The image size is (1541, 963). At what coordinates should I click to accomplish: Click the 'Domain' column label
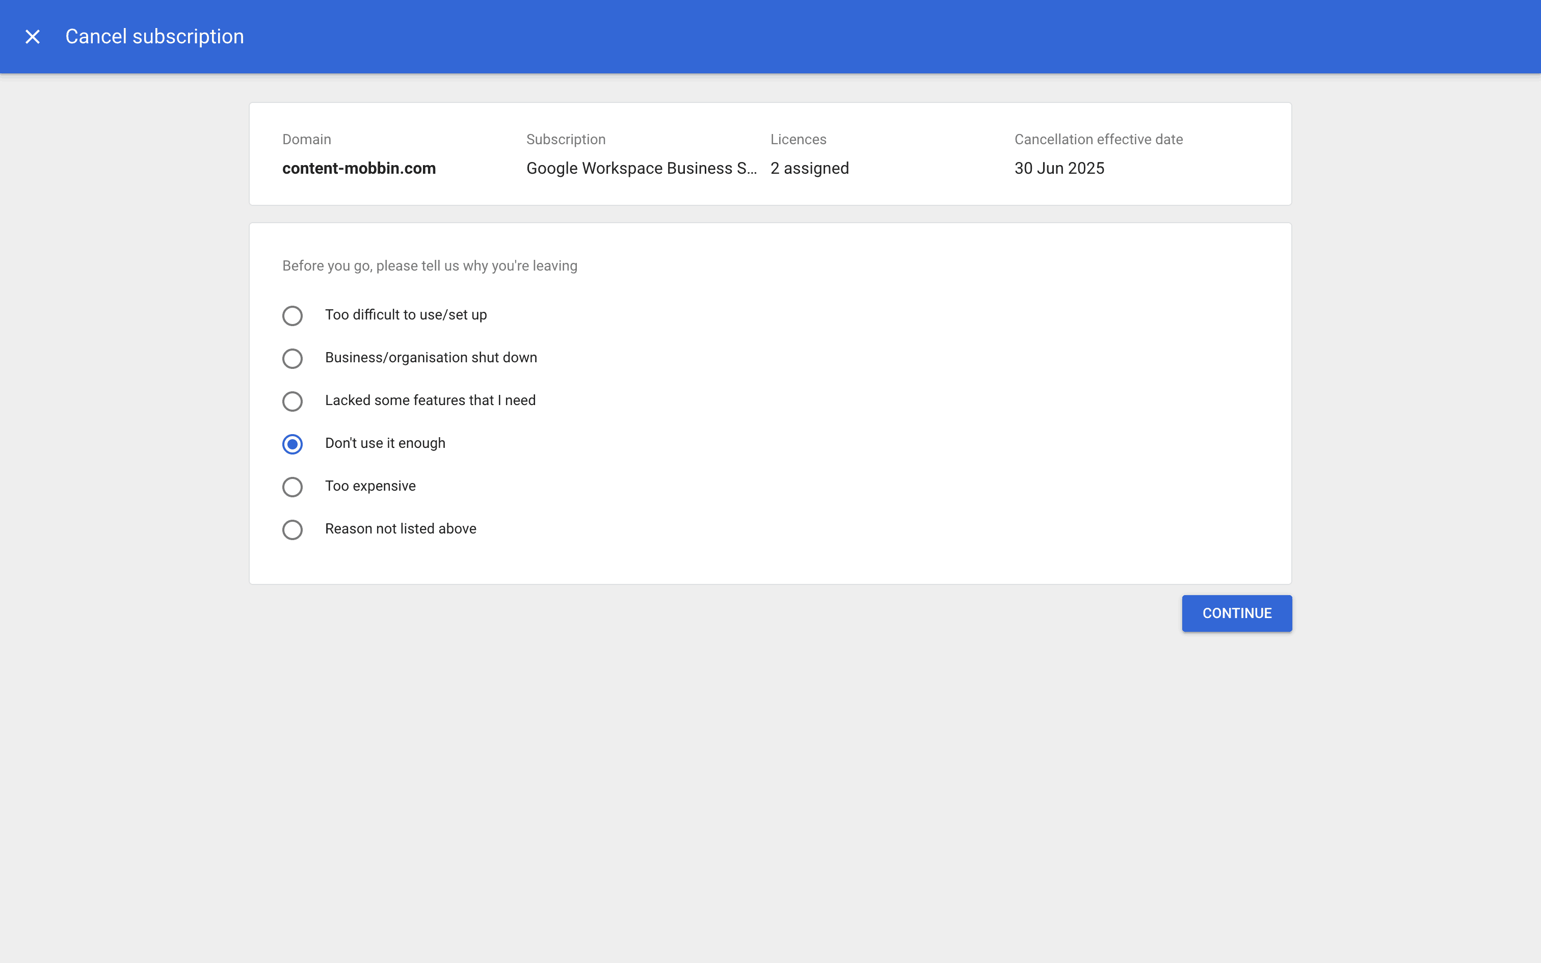pos(306,140)
